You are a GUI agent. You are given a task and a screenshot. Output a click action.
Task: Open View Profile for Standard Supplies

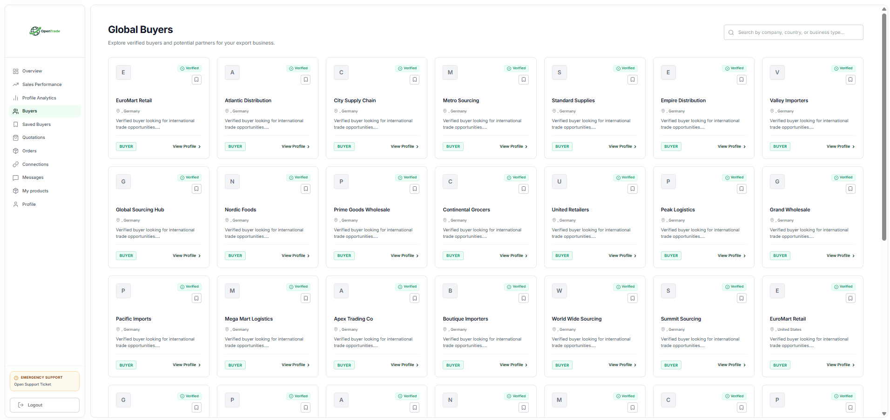[622, 146]
